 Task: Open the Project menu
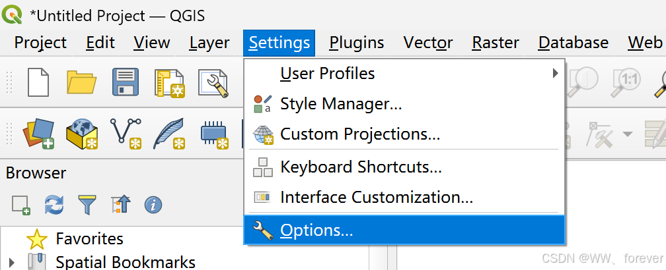click(x=40, y=43)
